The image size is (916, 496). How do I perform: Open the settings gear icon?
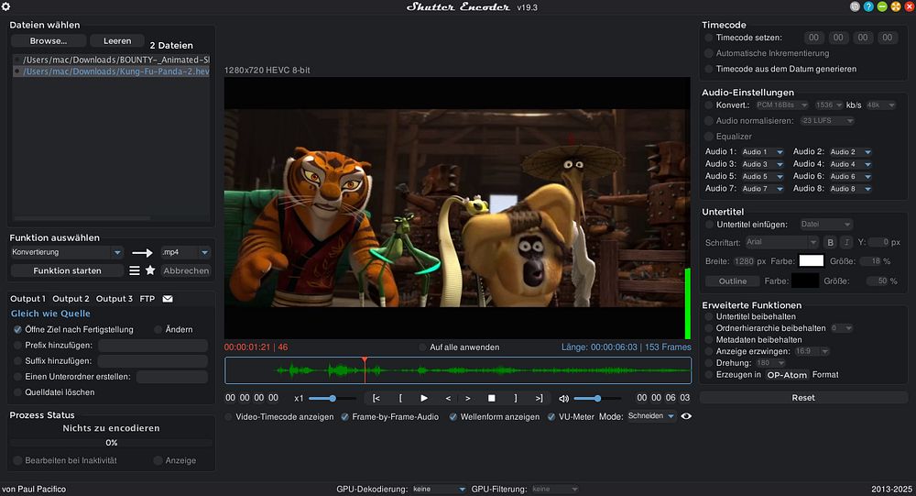[x=5, y=6]
